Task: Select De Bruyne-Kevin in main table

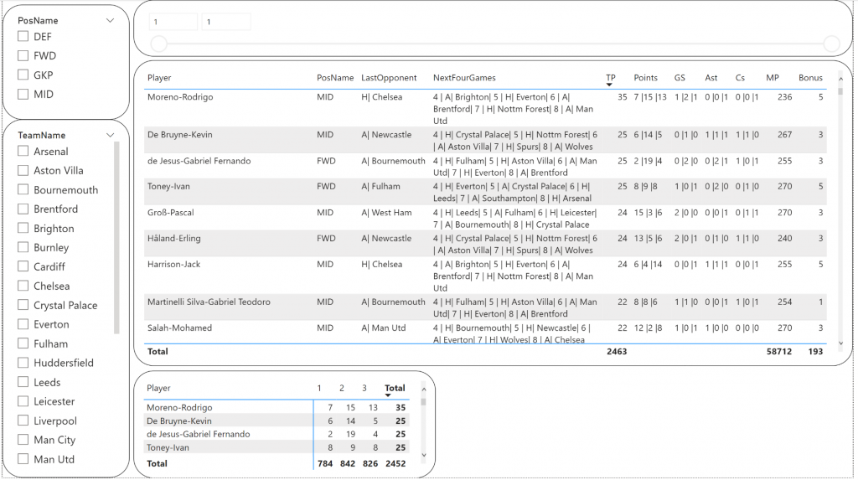Action: point(485,140)
